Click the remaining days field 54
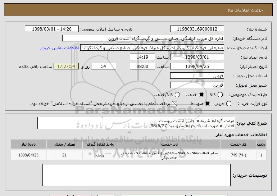 point(104,67)
